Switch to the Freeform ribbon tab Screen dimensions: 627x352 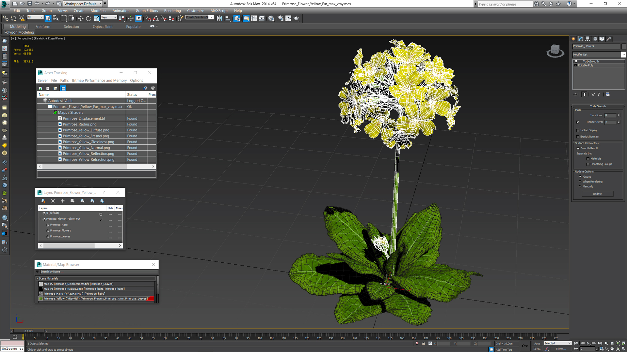(x=43, y=27)
